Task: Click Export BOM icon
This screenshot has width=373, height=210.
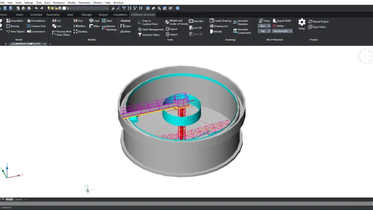Action: click(x=275, y=21)
